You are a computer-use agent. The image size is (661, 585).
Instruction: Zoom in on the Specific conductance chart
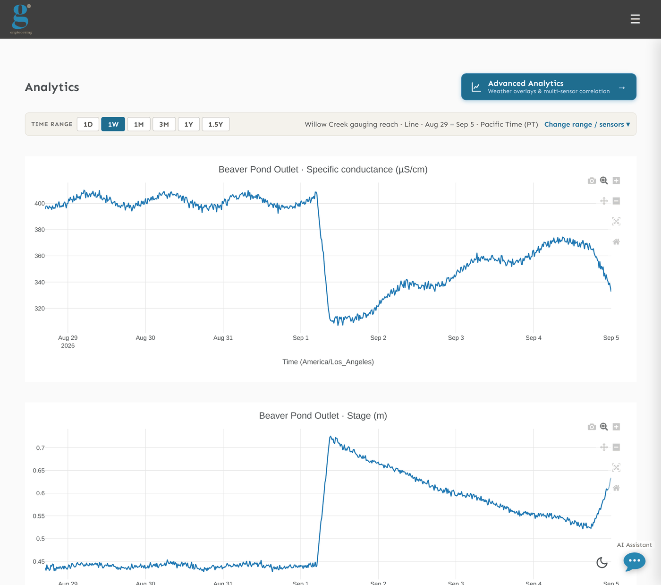(616, 181)
